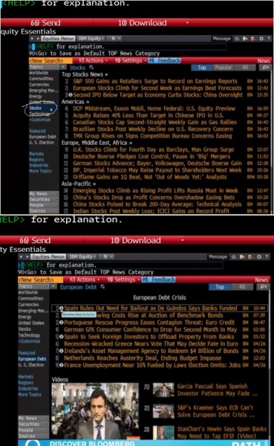Switch to Popular news view
The height and width of the screenshot is (446, 274).
point(223,68)
